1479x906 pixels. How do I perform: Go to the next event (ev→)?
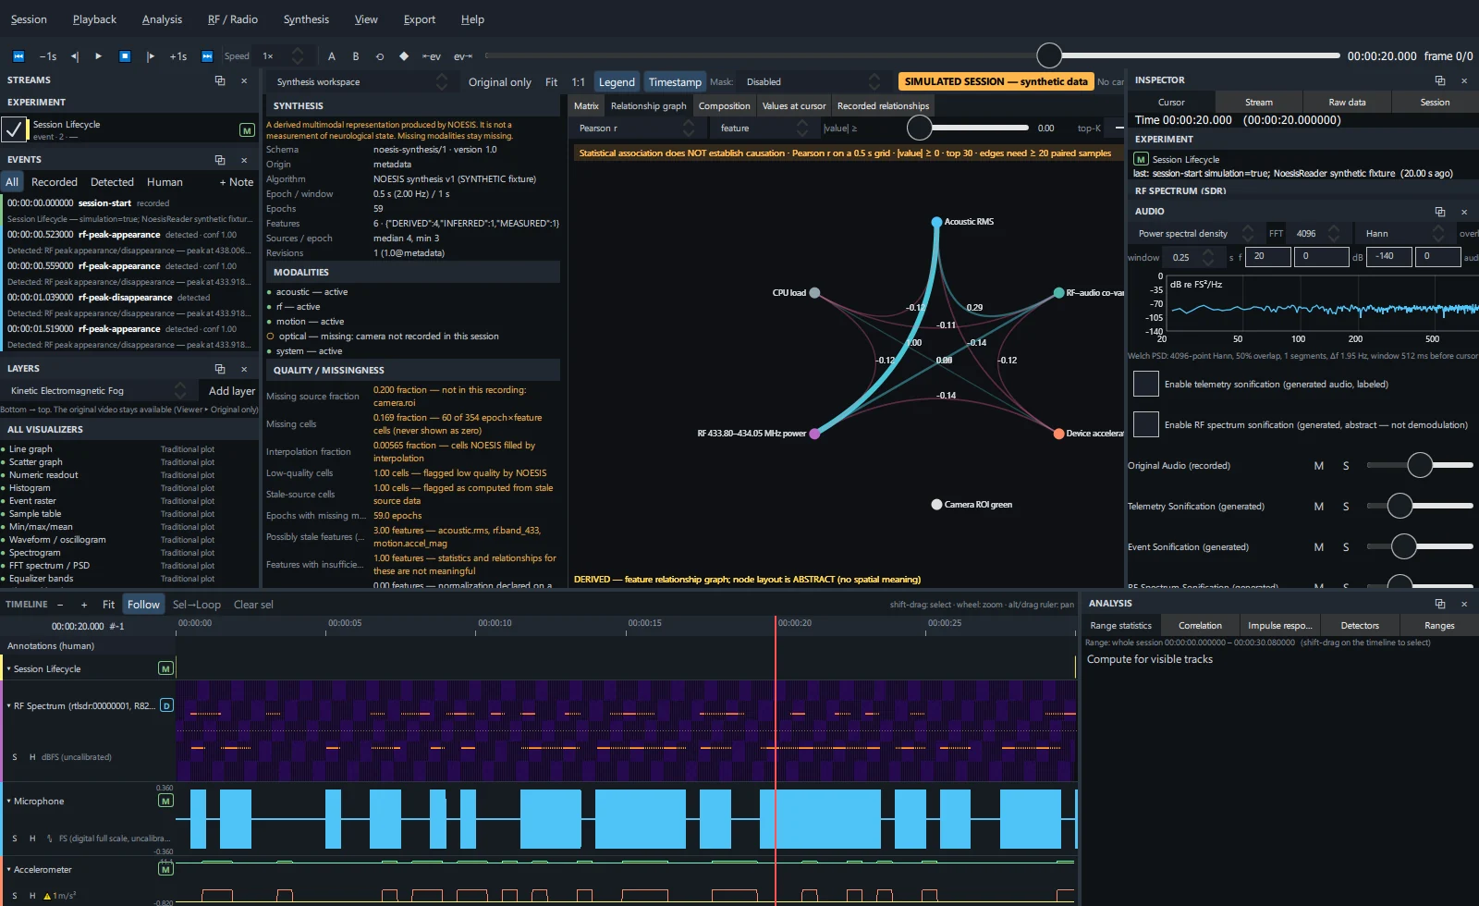[463, 56]
